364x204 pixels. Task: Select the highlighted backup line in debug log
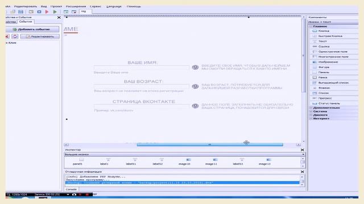(x=182, y=182)
